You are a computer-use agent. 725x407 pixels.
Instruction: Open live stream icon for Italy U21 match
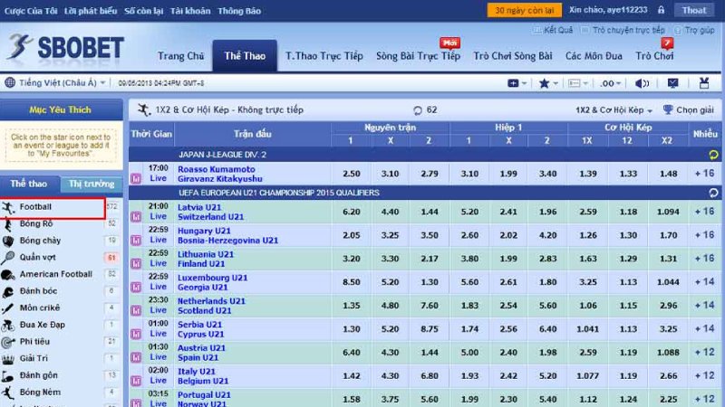(x=136, y=381)
